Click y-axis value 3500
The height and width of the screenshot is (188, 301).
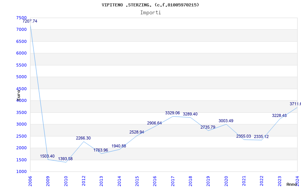tap(21, 112)
